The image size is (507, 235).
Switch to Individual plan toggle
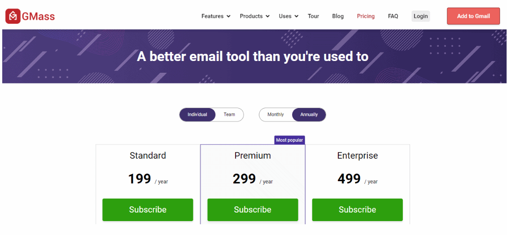coord(197,114)
